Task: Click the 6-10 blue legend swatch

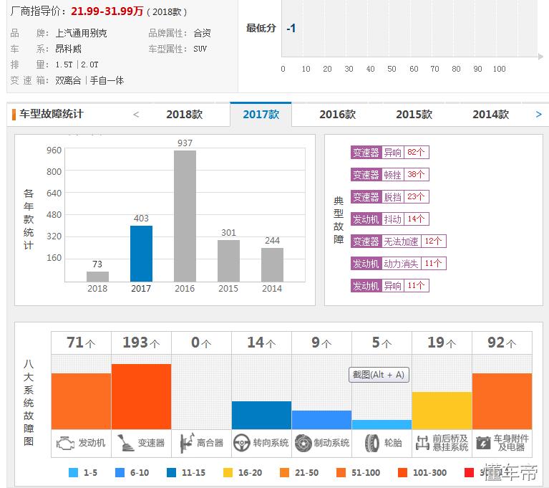Action: [120, 472]
